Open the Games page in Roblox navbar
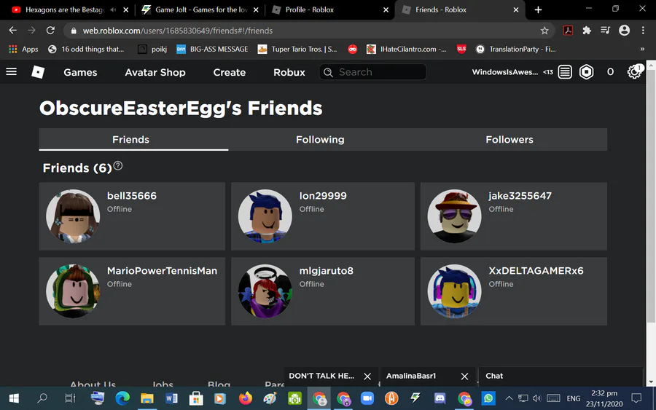Viewport: 656px width, 410px height. 80,72
